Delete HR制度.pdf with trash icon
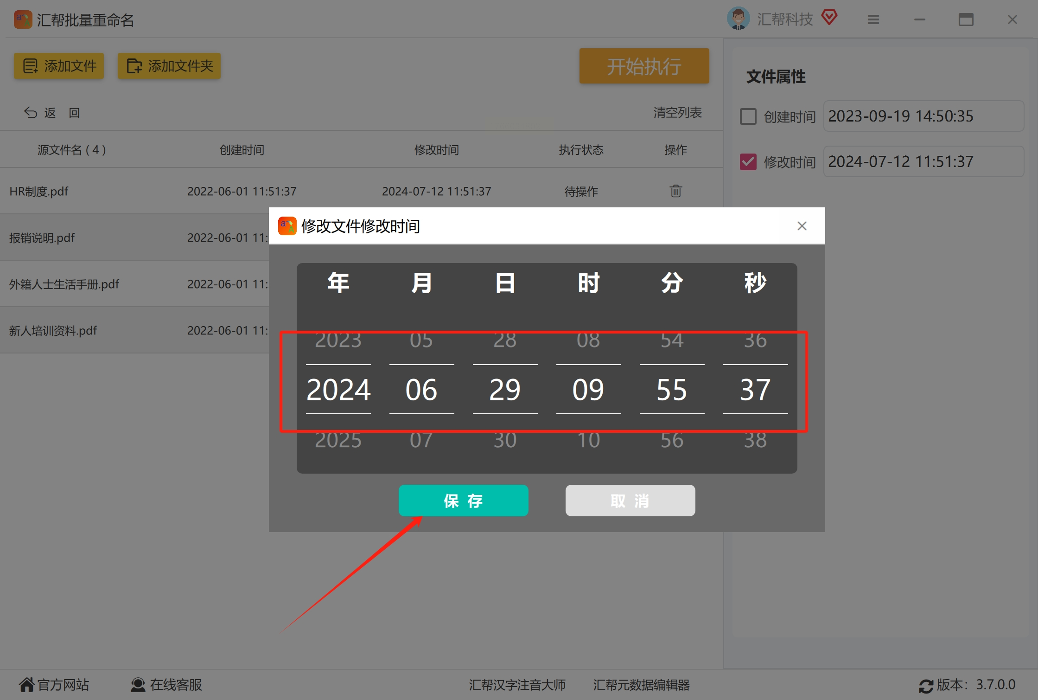1038x700 pixels. pos(675,191)
